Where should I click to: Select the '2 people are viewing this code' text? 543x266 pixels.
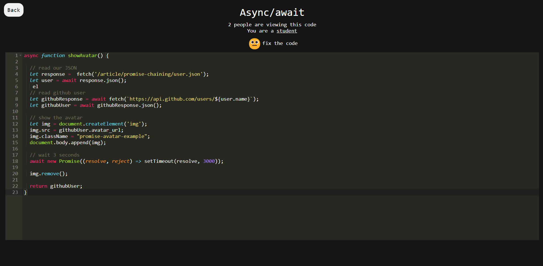272,25
